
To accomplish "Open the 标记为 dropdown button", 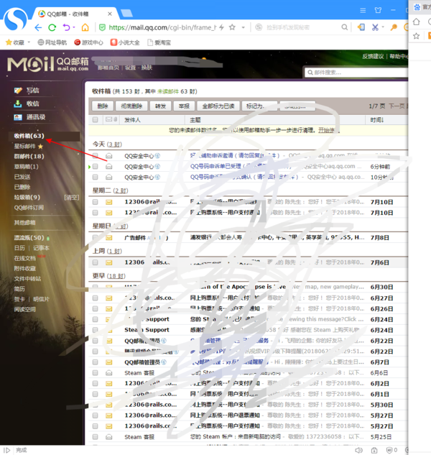I will (x=259, y=106).
